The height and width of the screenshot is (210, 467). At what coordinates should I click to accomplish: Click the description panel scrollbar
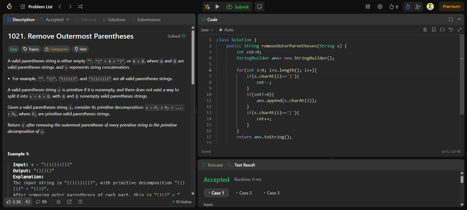click(193, 57)
